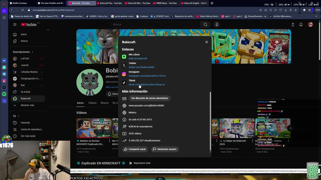Click the address bar URL
This screenshot has width=321, height=180.
[x=53, y=10]
